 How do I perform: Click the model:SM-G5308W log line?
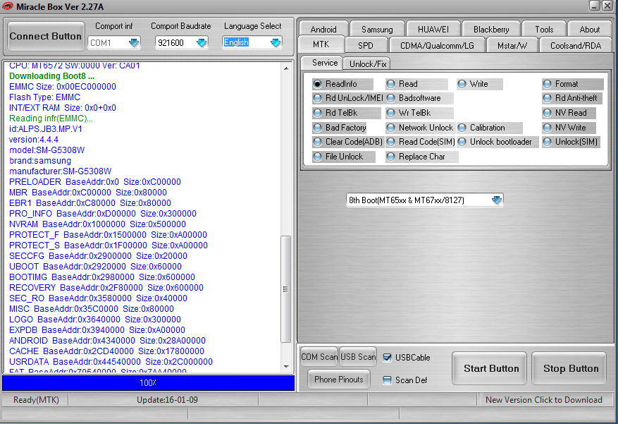coord(47,150)
